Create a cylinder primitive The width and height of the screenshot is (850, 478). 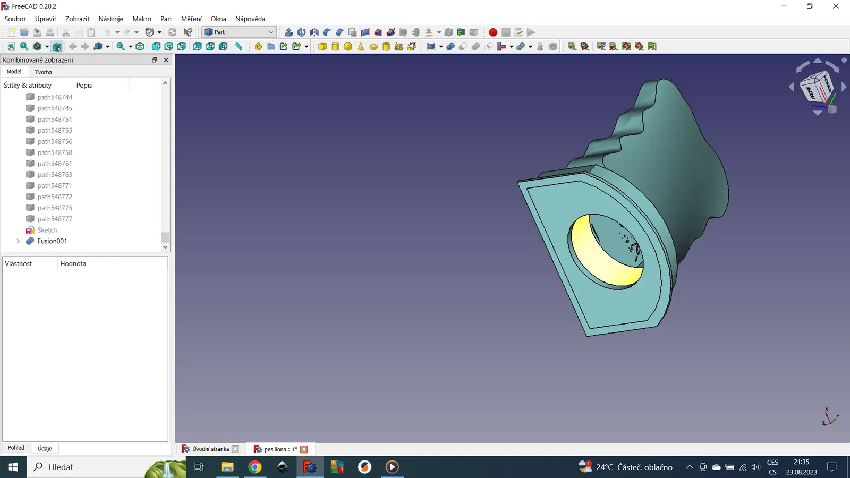pyautogui.click(x=335, y=47)
